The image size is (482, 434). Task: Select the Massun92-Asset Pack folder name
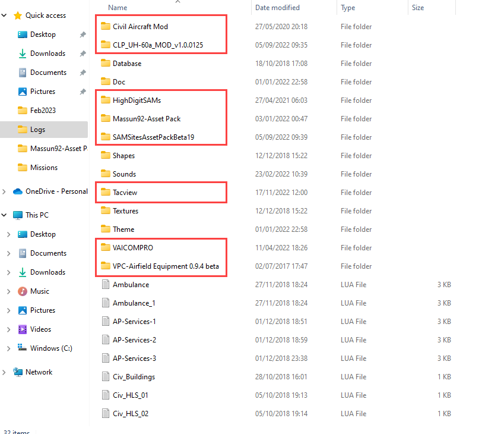click(x=147, y=119)
